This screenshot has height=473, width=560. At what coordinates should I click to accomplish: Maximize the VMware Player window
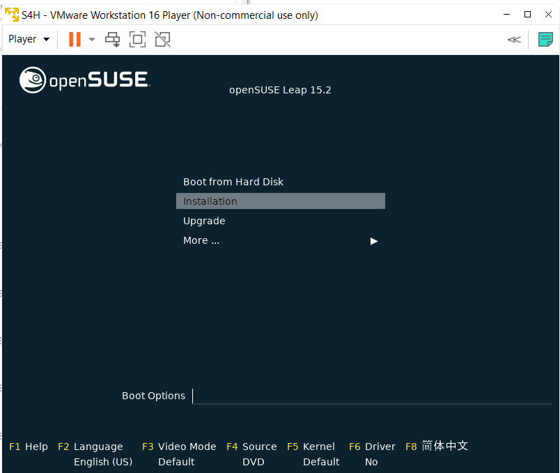click(x=527, y=15)
